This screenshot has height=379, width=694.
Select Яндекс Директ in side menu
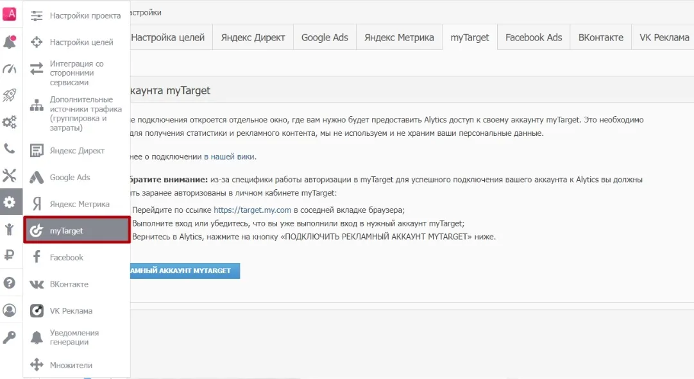click(x=76, y=151)
